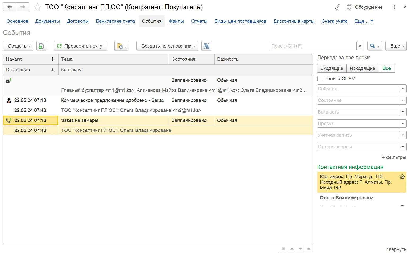Click the structure icon after Создать на основании
Screen dimensions: 411x255
point(207,46)
